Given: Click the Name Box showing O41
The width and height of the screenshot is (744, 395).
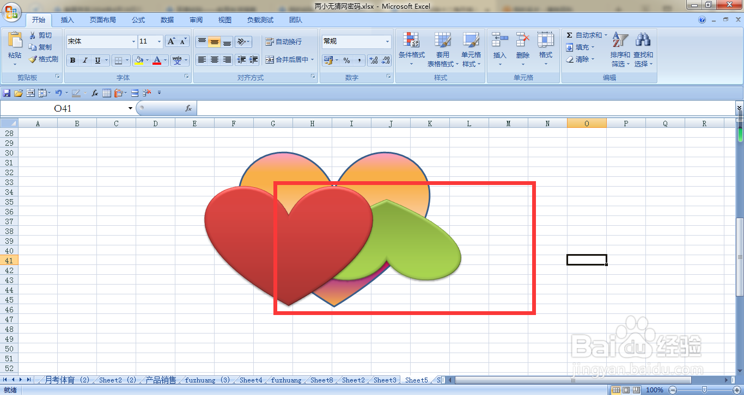Looking at the screenshot, I should pyautogui.click(x=63, y=108).
